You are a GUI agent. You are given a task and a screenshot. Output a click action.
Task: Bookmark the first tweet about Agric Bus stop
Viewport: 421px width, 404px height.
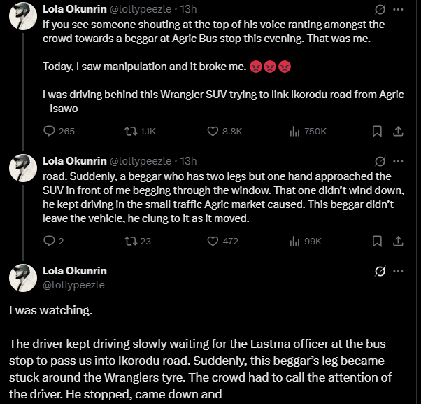click(x=377, y=131)
